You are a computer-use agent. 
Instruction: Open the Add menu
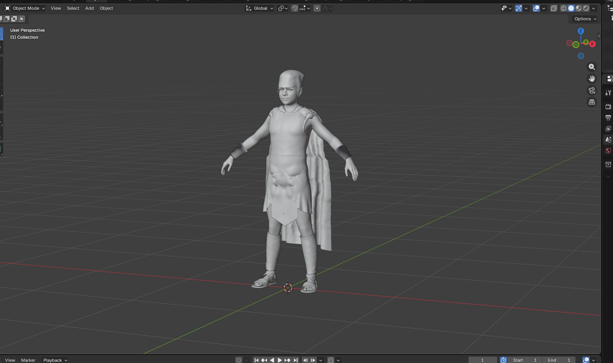[89, 8]
